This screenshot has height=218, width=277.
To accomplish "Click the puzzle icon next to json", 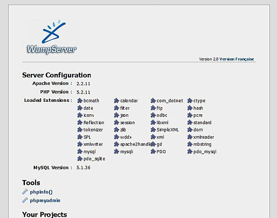I will click(116, 115).
